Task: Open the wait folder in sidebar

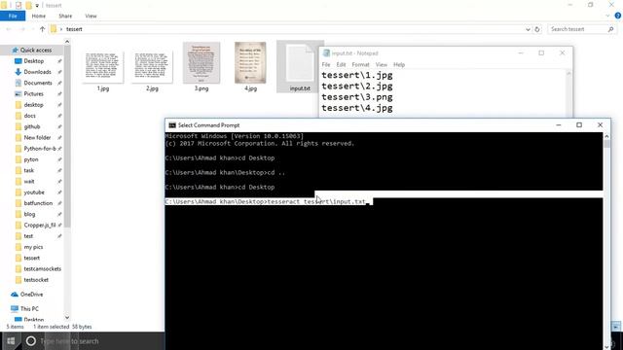Action: [x=29, y=182]
